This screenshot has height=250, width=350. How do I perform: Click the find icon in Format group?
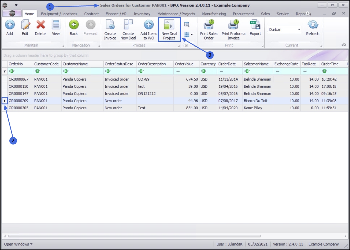point(187,25)
